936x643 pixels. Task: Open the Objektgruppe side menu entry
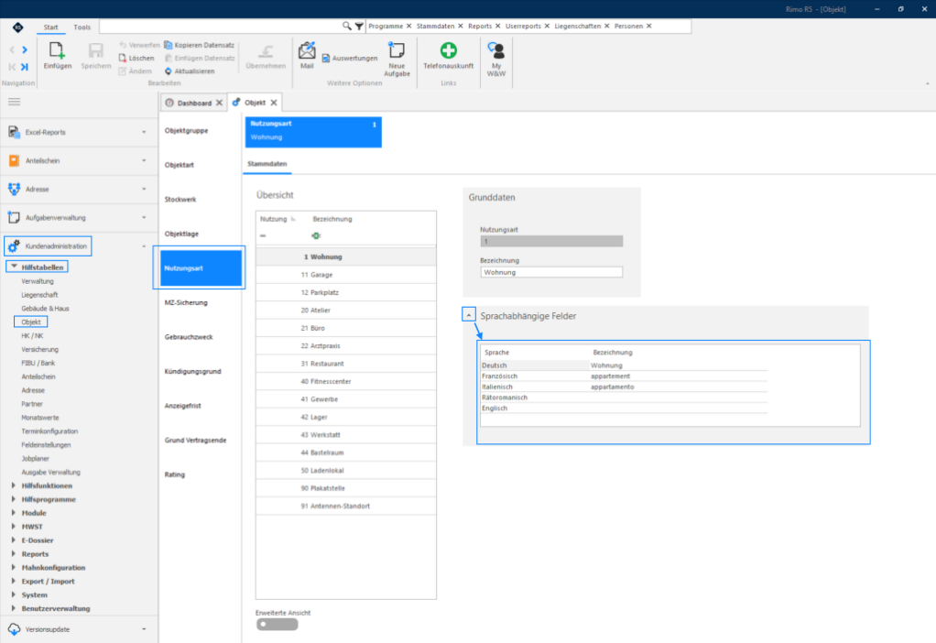[186, 131]
